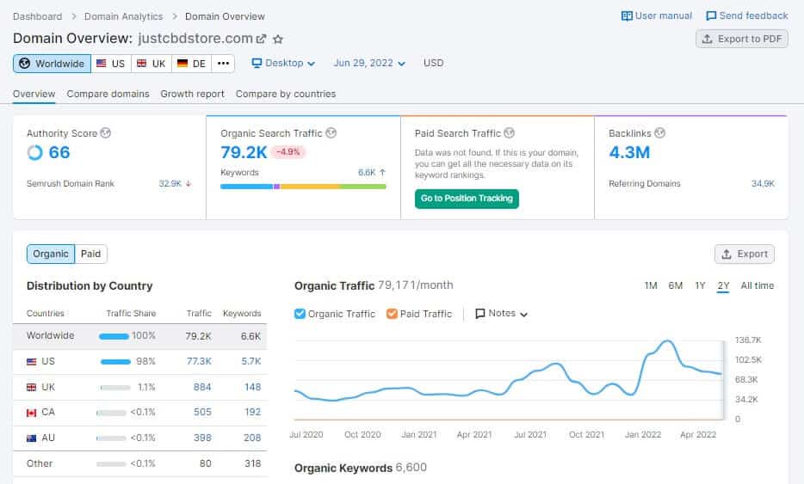The image size is (804, 484).
Task: Click the Authority Score globe info icon
Action: pos(106,133)
